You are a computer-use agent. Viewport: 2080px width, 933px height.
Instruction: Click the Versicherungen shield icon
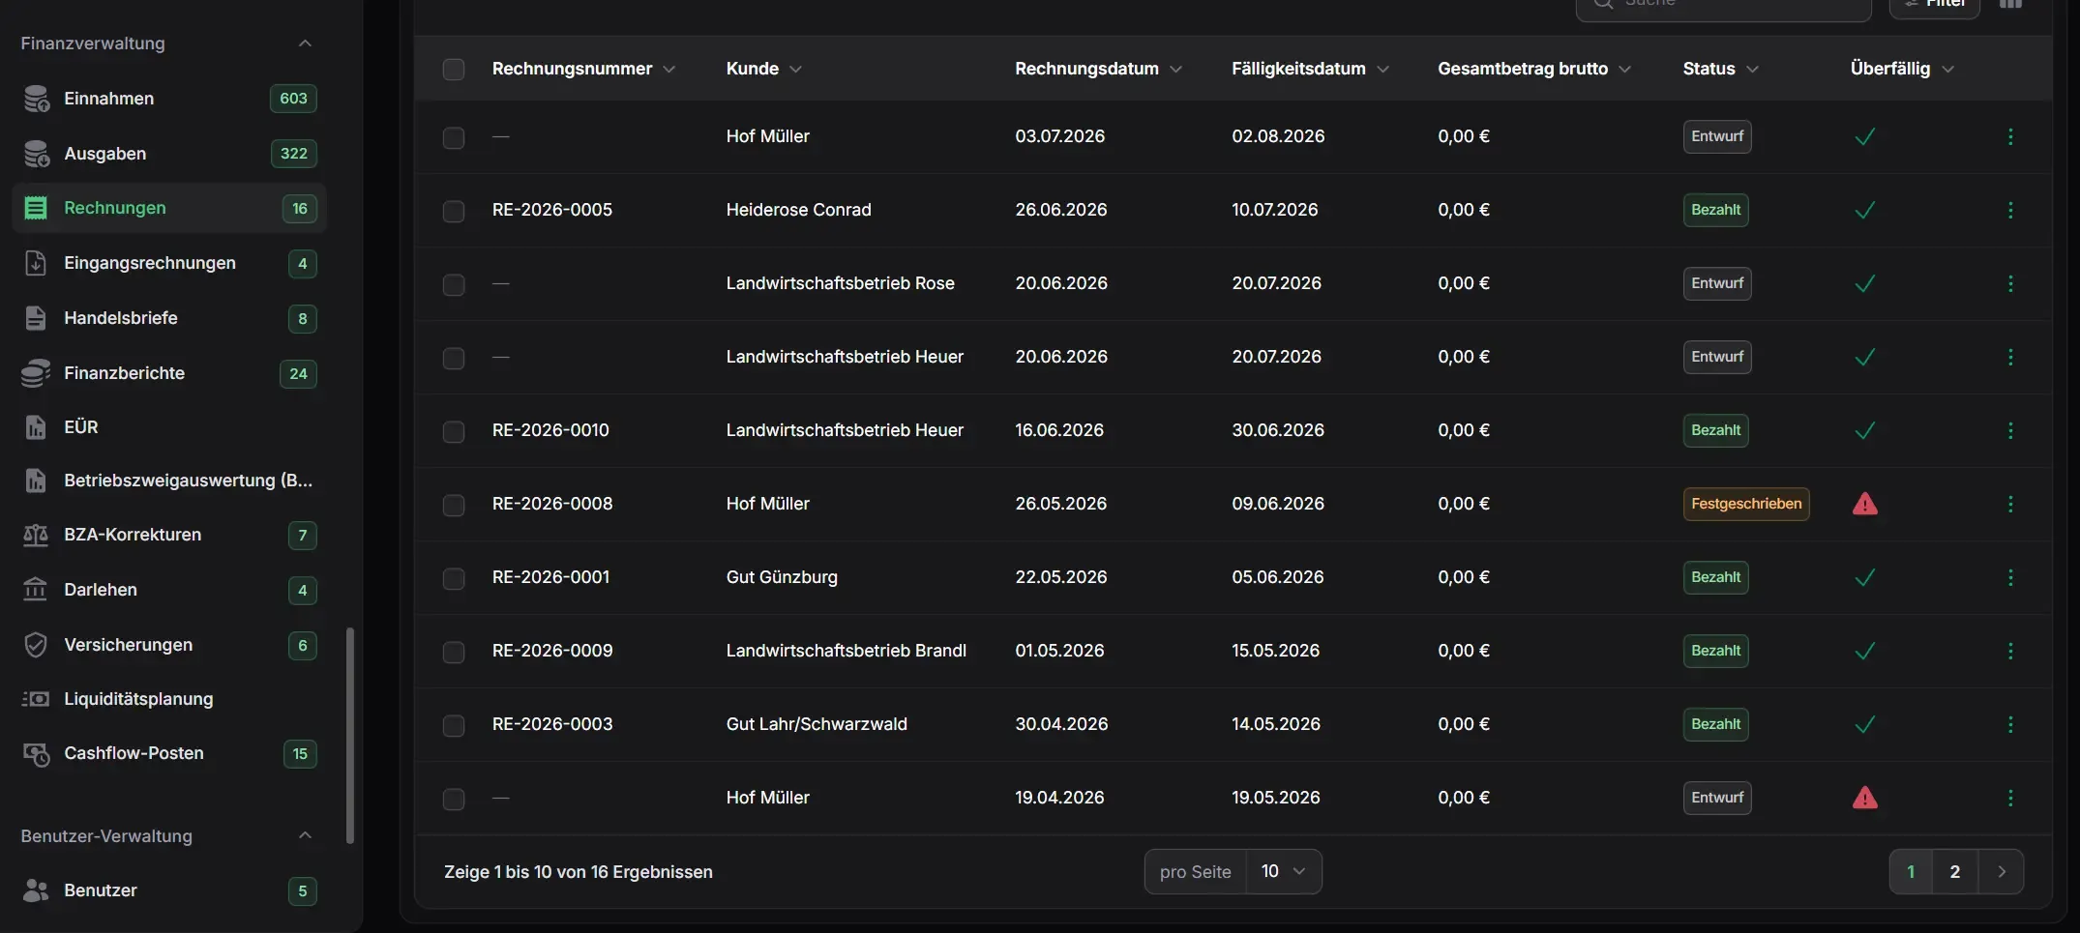click(x=36, y=645)
